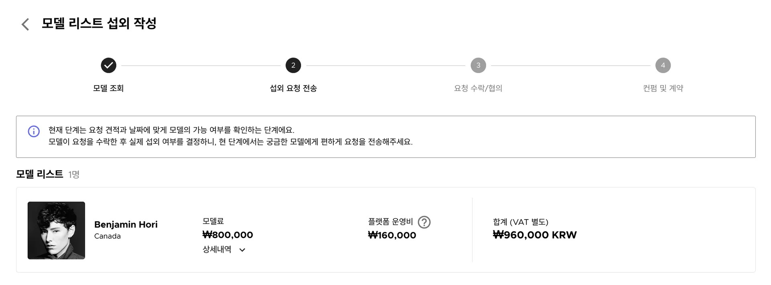Viewport: 771px width, 285px height.
Task: Select the 모델 조회 step label
Action: 108,88
